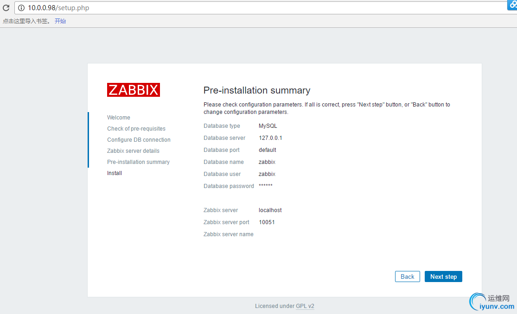
Task: Click the Database port label
Action: click(221, 150)
